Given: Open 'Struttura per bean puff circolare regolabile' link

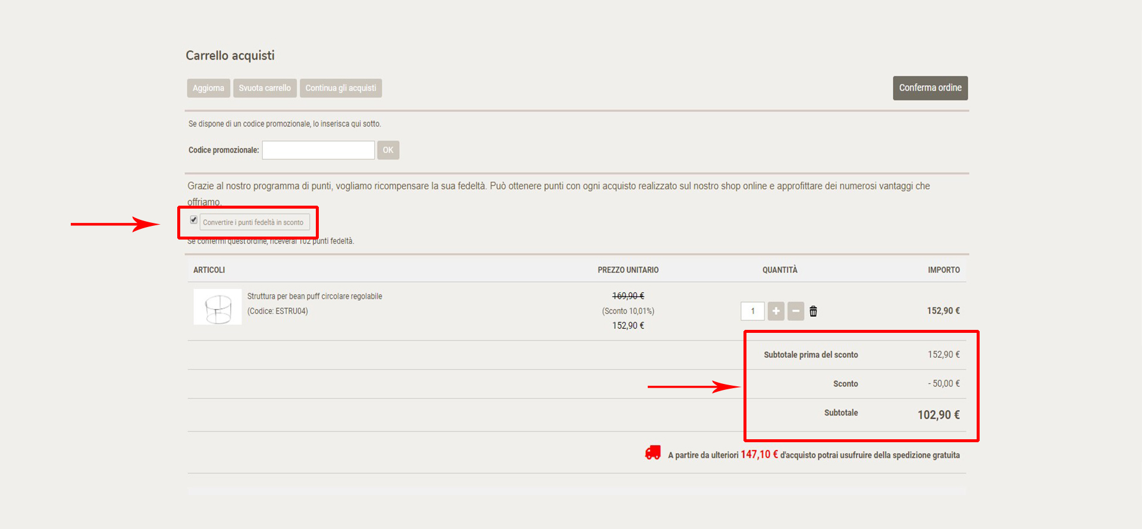Looking at the screenshot, I should (x=315, y=296).
